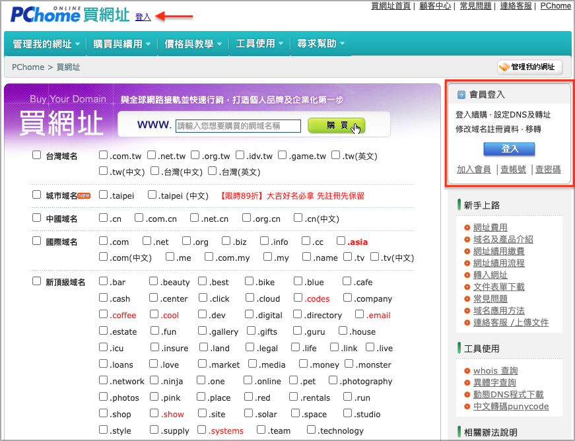Open the 查帳號 link
This screenshot has width=575, height=441.
(x=513, y=170)
